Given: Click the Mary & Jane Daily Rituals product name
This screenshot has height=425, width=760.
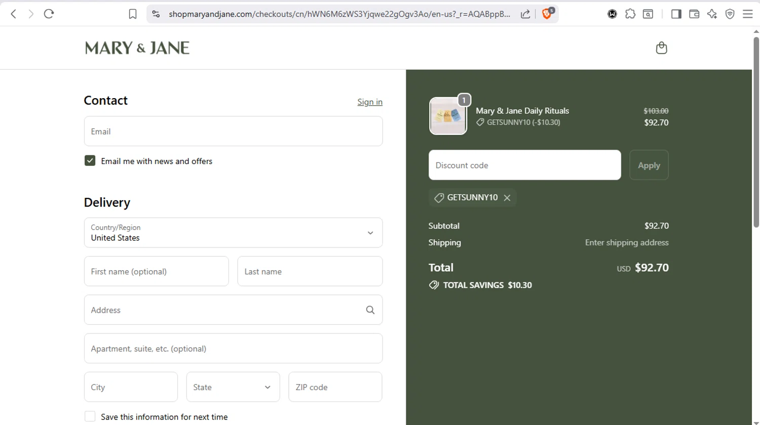Looking at the screenshot, I should [x=522, y=111].
